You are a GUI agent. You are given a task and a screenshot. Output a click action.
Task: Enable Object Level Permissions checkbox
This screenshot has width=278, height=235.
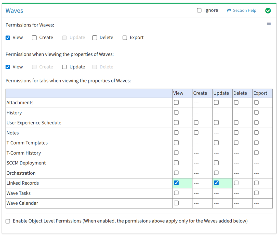[8, 221]
